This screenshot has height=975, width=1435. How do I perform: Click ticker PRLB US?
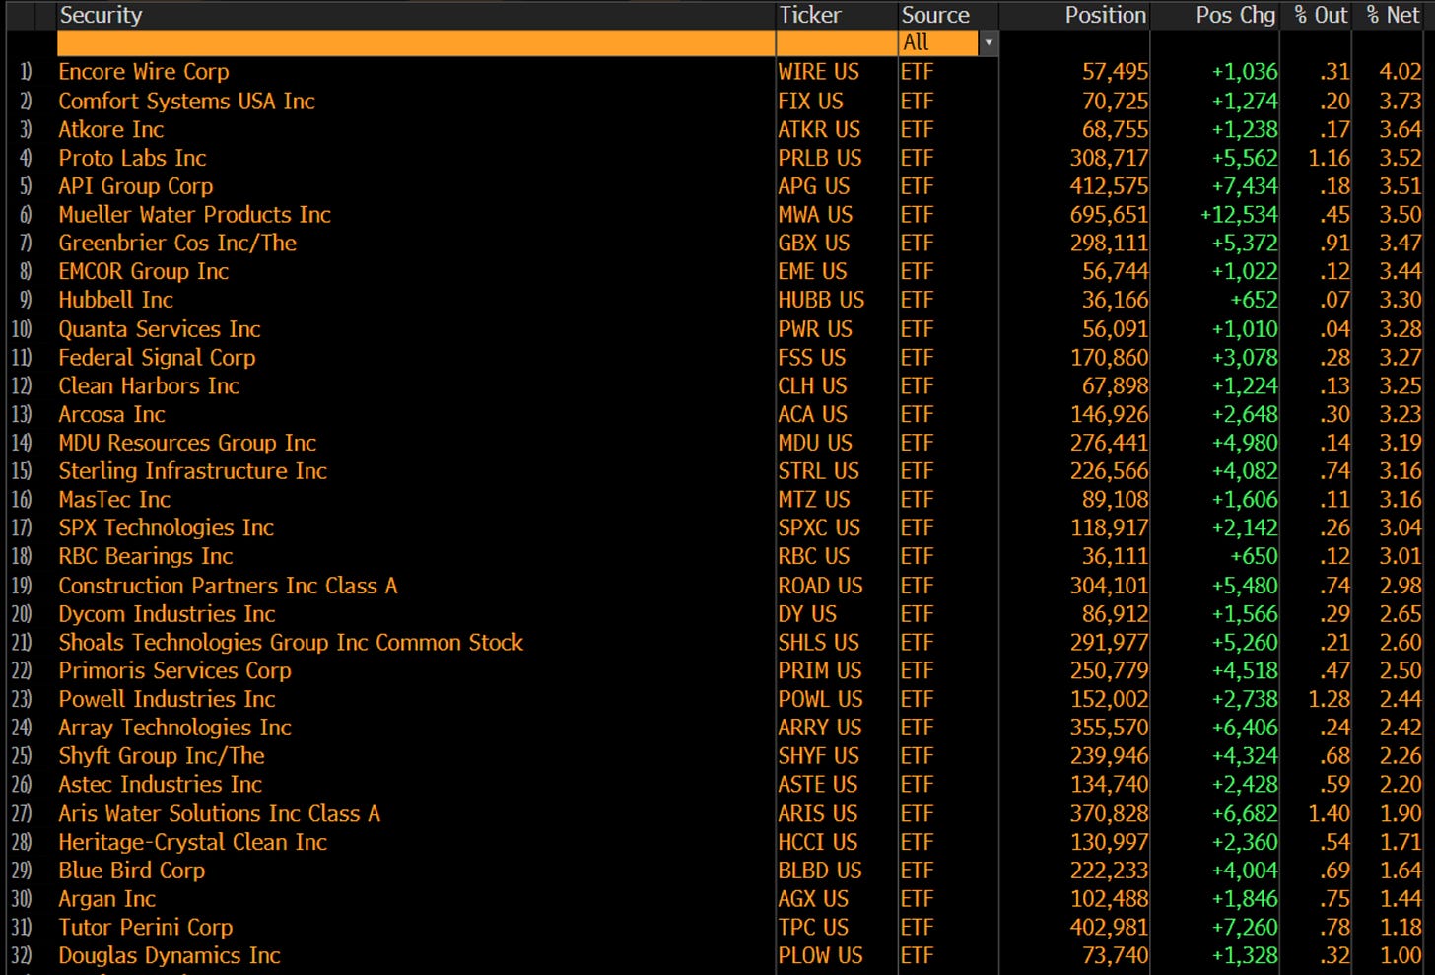coord(819,158)
